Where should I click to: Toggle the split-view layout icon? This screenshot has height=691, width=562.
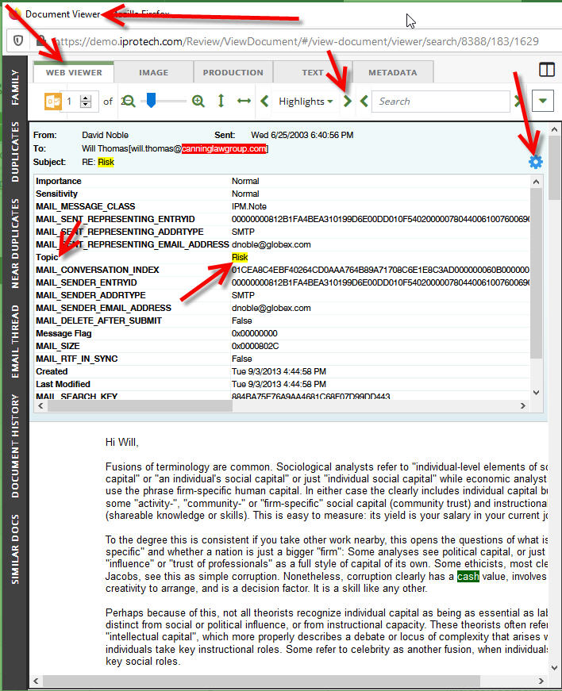pos(547,70)
